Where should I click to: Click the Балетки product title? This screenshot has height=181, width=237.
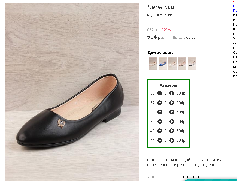pyautogui.click(x=160, y=7)
